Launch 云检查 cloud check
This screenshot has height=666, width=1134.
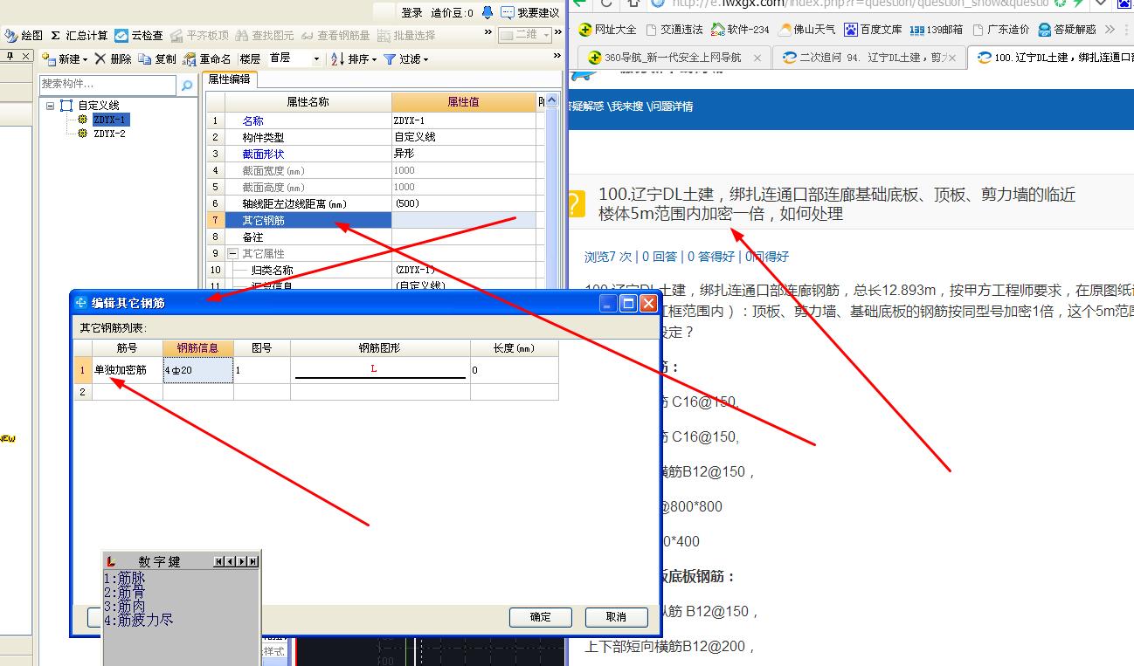[139, 36]
